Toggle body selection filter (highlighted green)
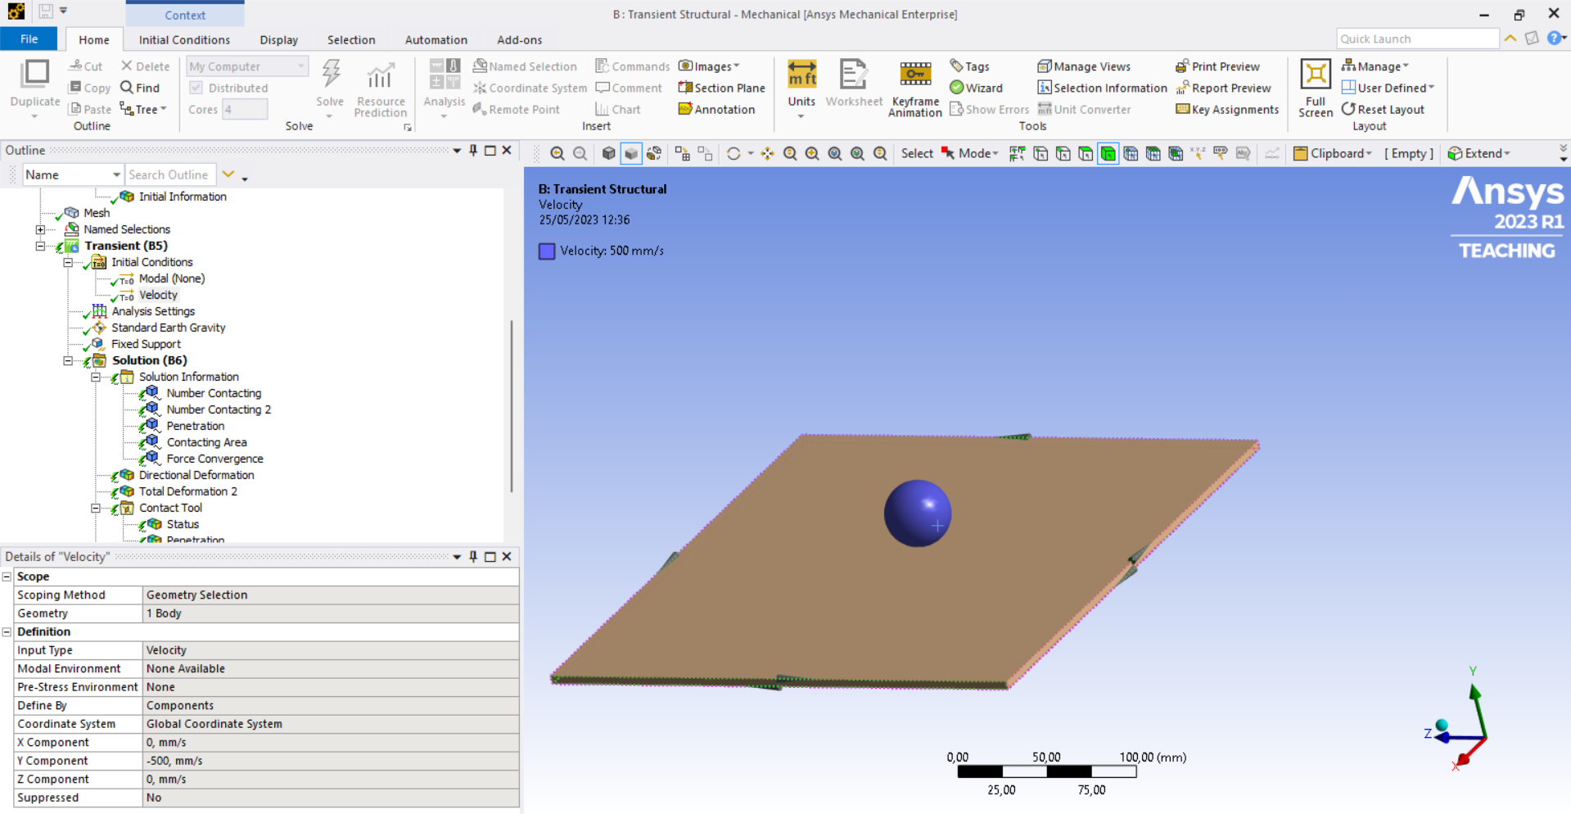 point(1108,153)
